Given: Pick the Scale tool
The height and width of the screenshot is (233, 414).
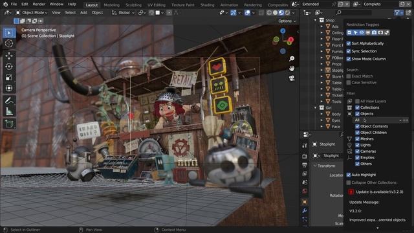Looking at the screenshot, I should (x=9, y=77).
